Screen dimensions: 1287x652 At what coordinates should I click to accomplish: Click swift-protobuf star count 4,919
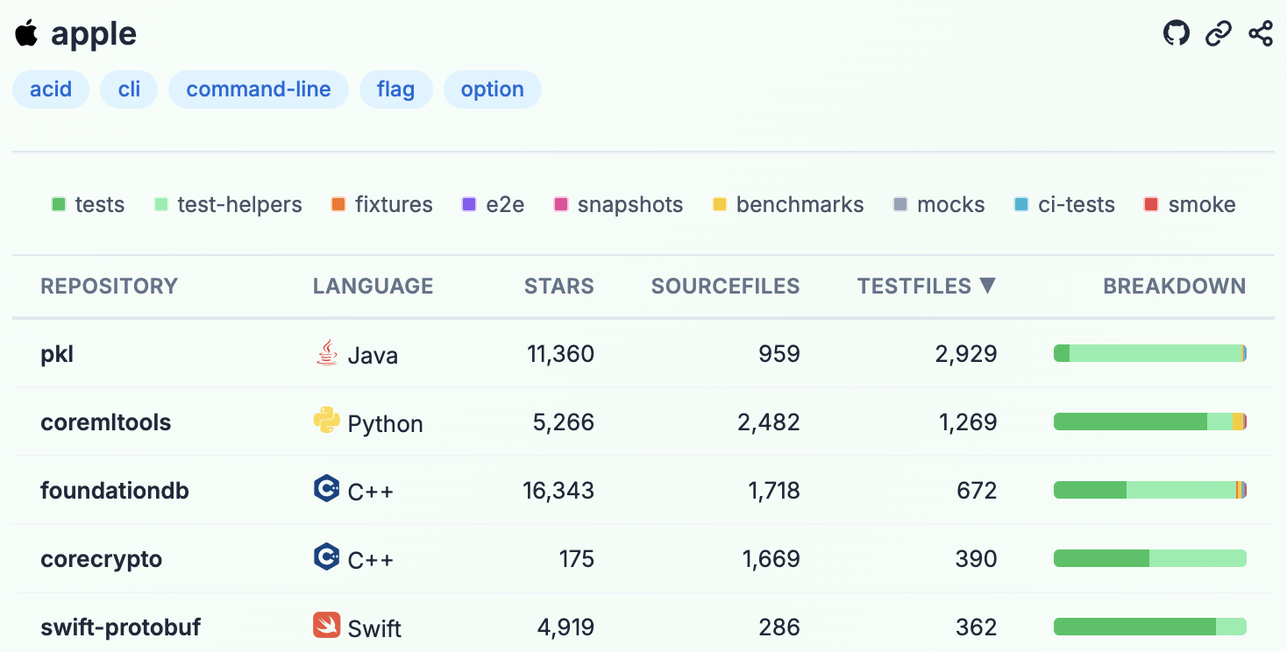(564, 627)
